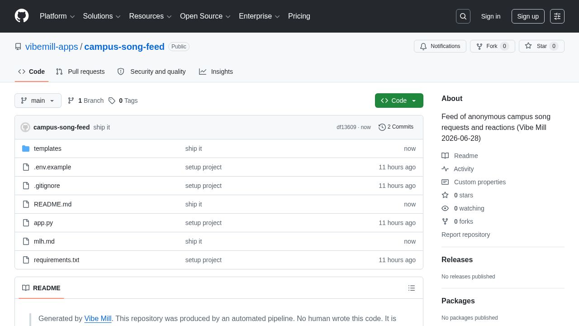Follow the Vibe Mill link in README
Viewport: 579px width, 326px height.
(x=98, y=319)
